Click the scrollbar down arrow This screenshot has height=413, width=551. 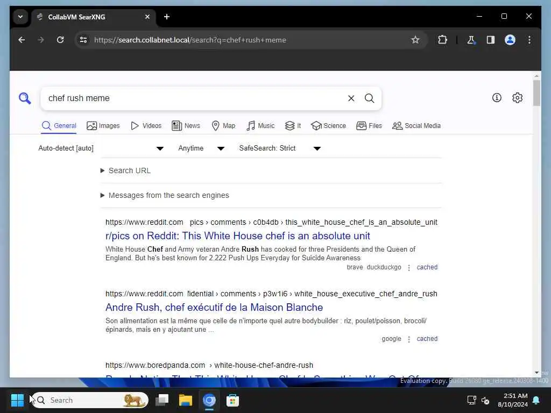[x=536, y=373]
